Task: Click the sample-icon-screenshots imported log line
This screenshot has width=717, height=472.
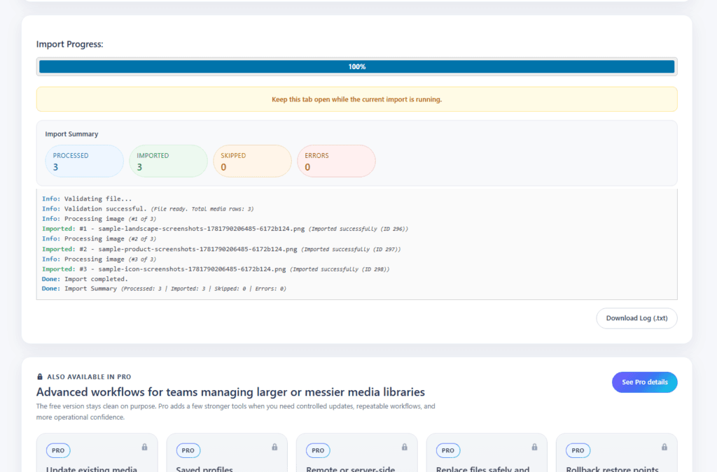Action: pos(216,269)
